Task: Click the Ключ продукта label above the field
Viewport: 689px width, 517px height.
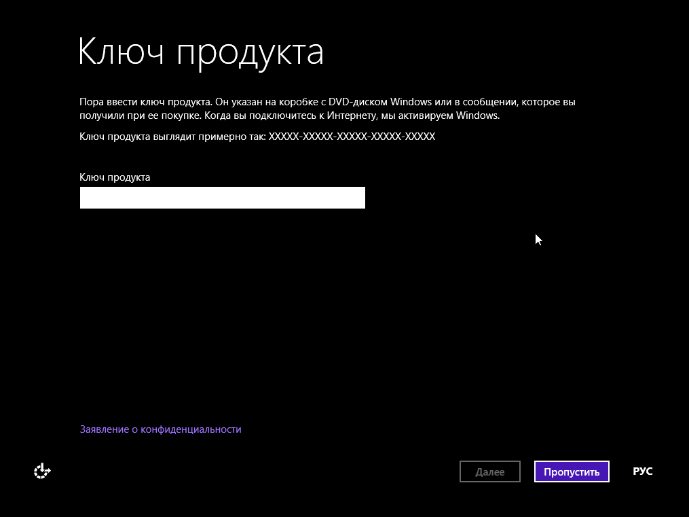Action: point(115,177)
